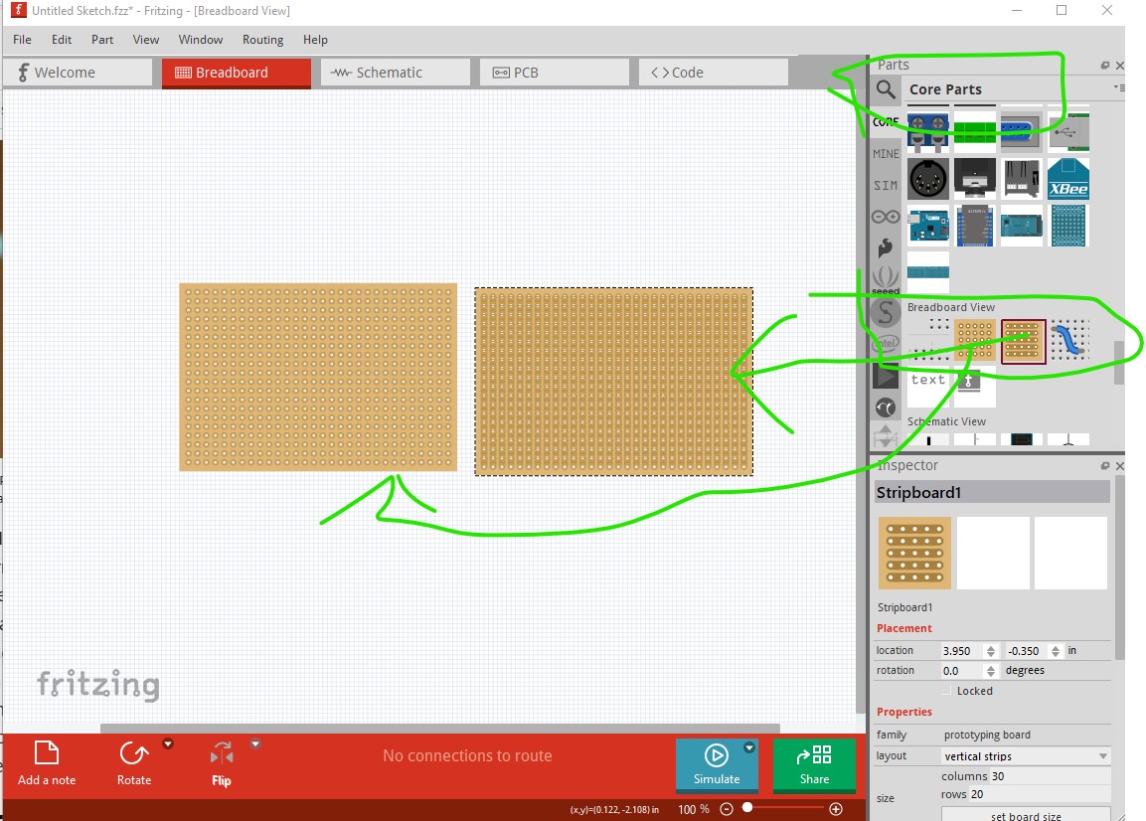The width and height of the screenshot is (1146, 821).
Task: Open the Arduino parts bin
Action: point(886,217)
